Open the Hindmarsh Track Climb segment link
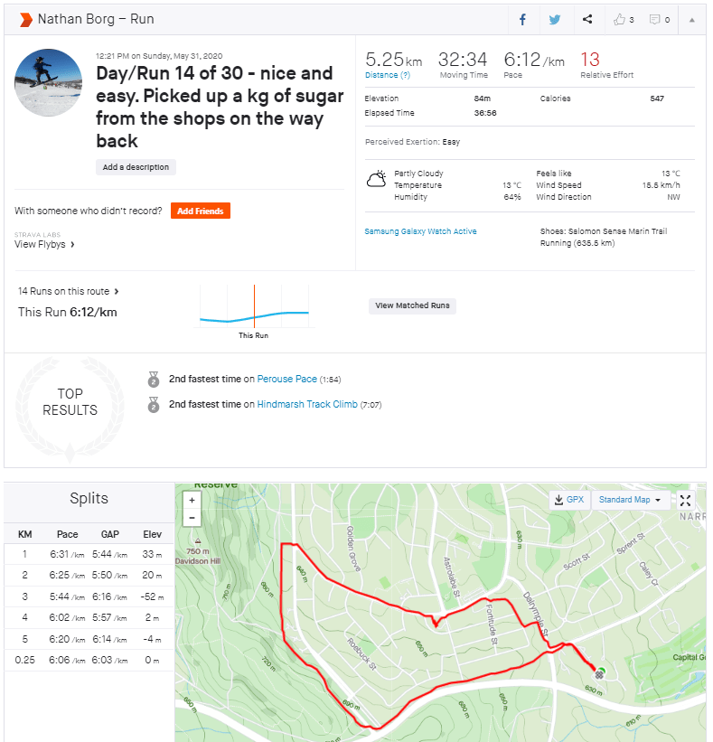 coord(307,405)
